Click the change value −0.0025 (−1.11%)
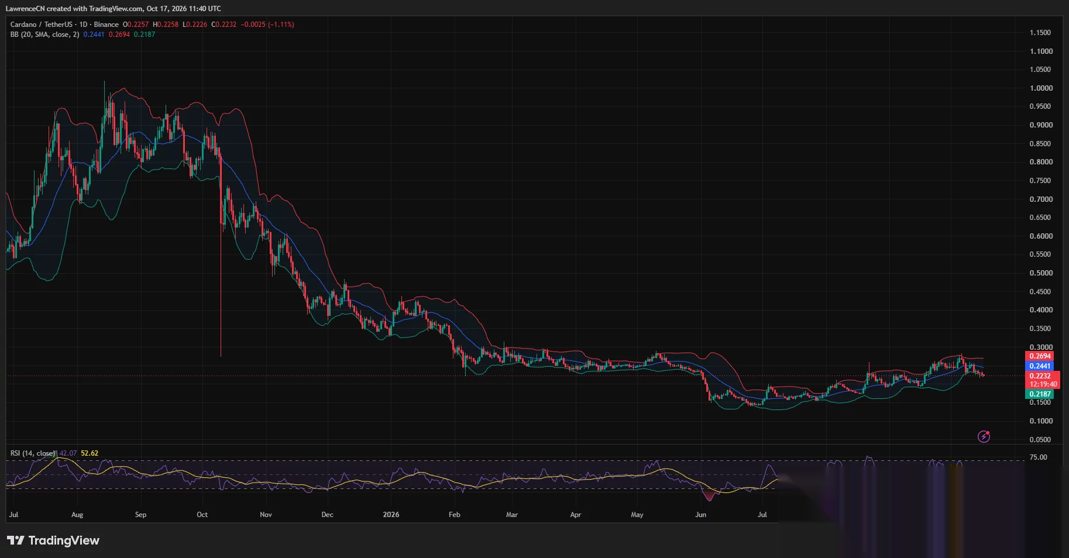1069x558 pixels. click(267, 25)
